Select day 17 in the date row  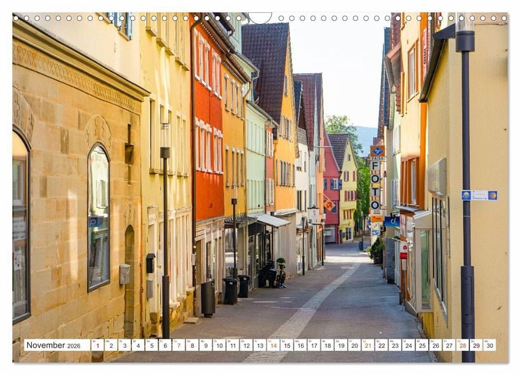314,345
